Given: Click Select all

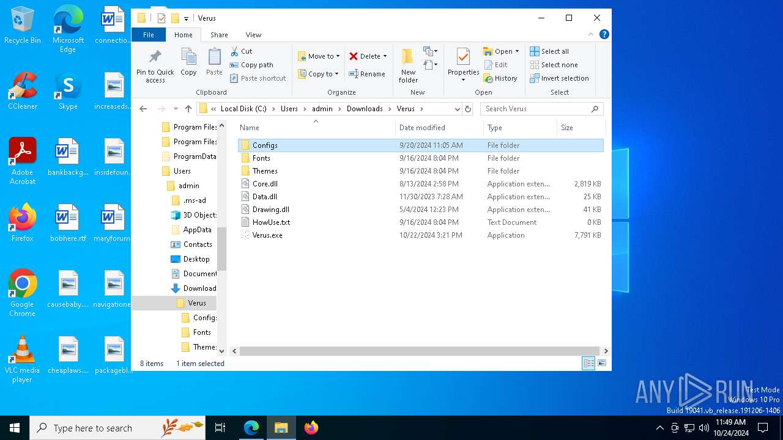Looking at the screenshot, I should pos(549,51).
